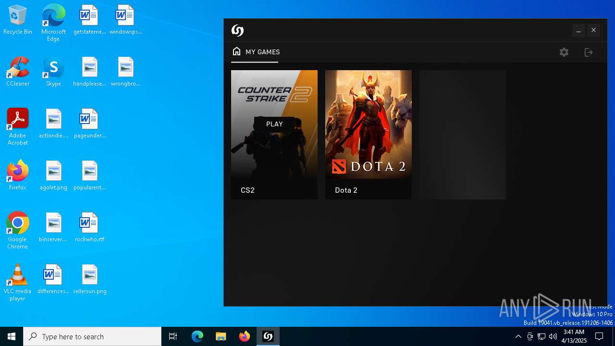The image size is (615, 346).
Task: Open Recycle Bin on desktop
Action: 18,20
